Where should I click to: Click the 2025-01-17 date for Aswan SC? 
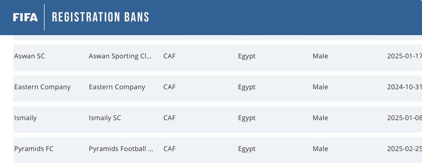(404, 56)
